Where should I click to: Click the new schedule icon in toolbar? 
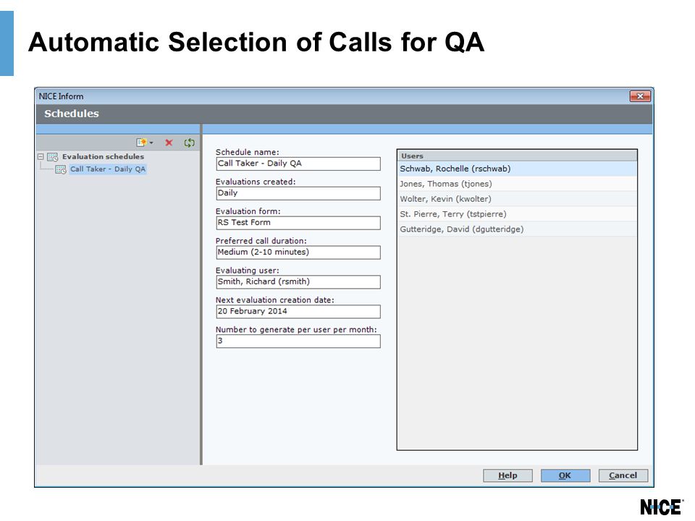pos(141,143)
